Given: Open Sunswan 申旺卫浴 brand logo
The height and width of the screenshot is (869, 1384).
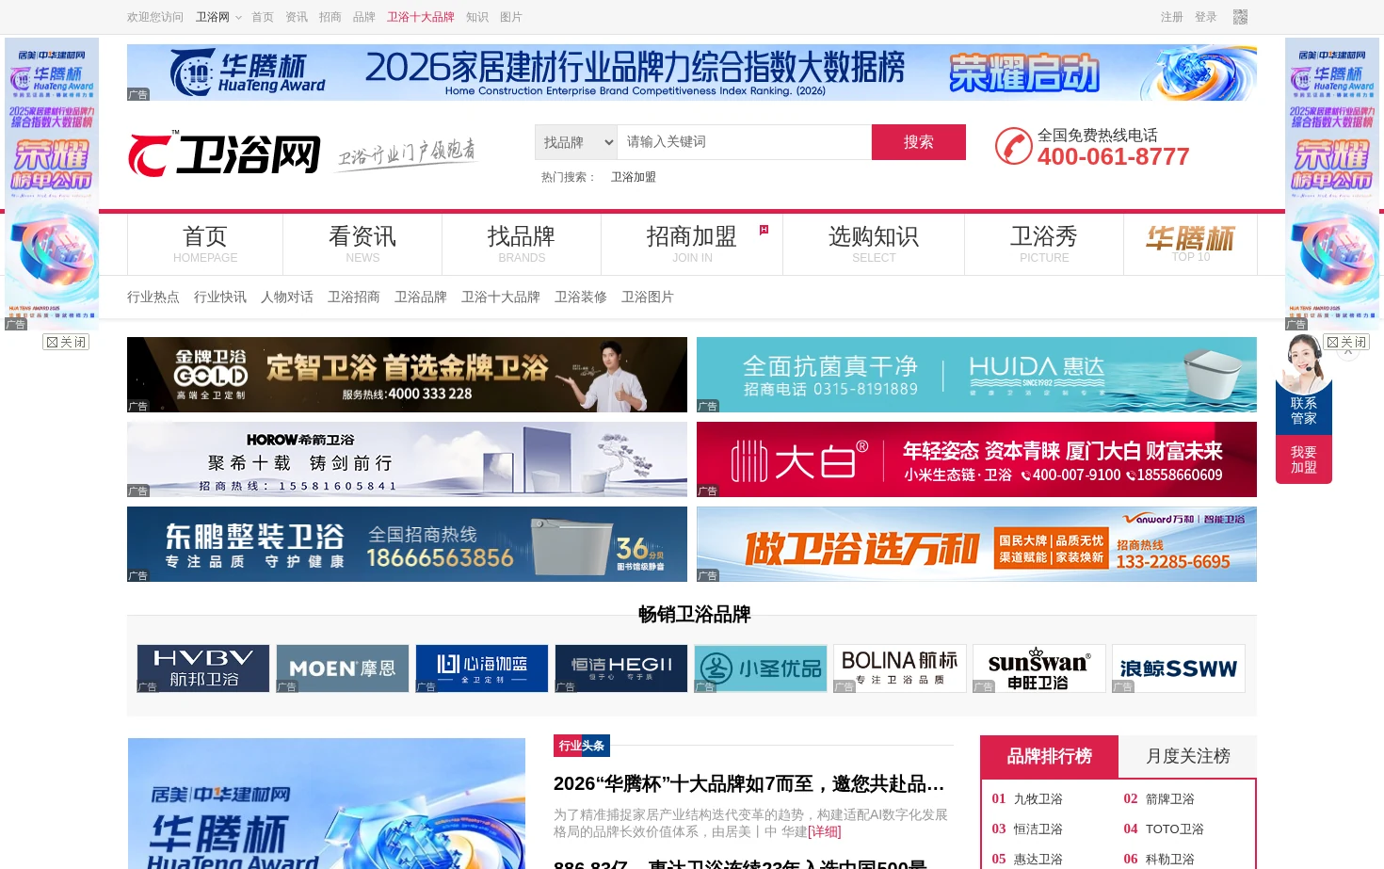Looking at the screenshot, I should (x=1039, y=668).
